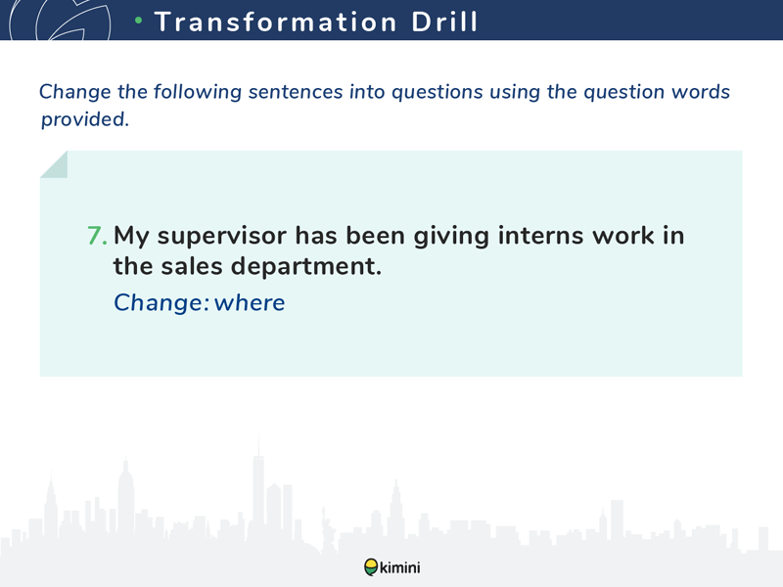Click the text 'the sales department.'
The height and width of the screenshot is (587, 783).
(x=248, y=265)
